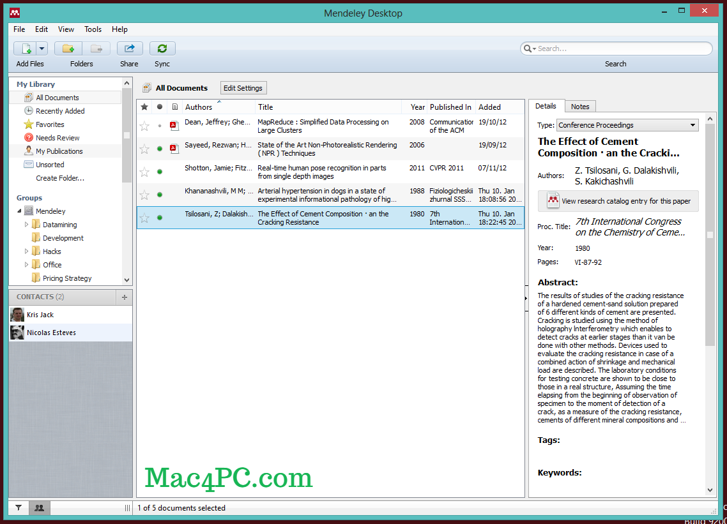Click the remove folder icon
The width and height of the screenshot is (727, 524).
coord(96,48)
